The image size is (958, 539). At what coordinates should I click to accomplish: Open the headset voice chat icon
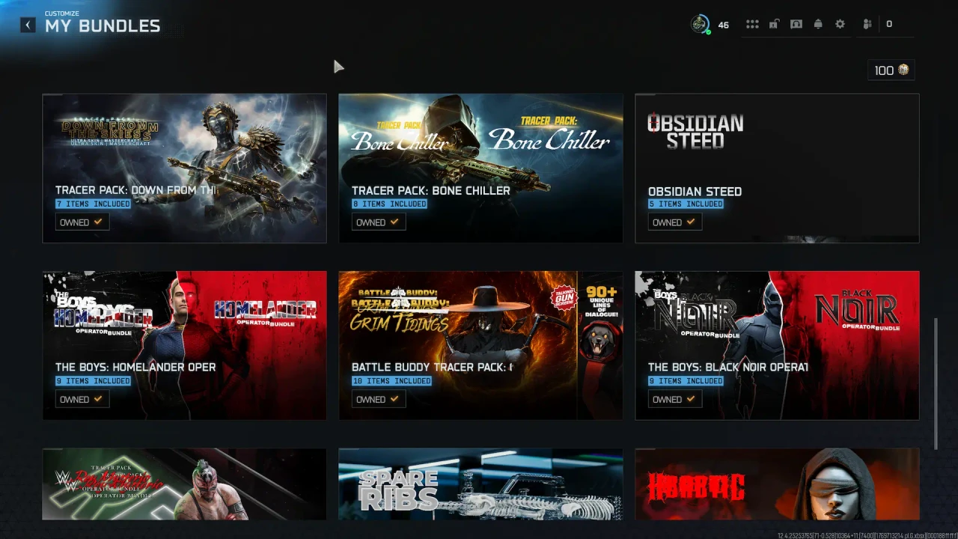(x=796, y=24)
